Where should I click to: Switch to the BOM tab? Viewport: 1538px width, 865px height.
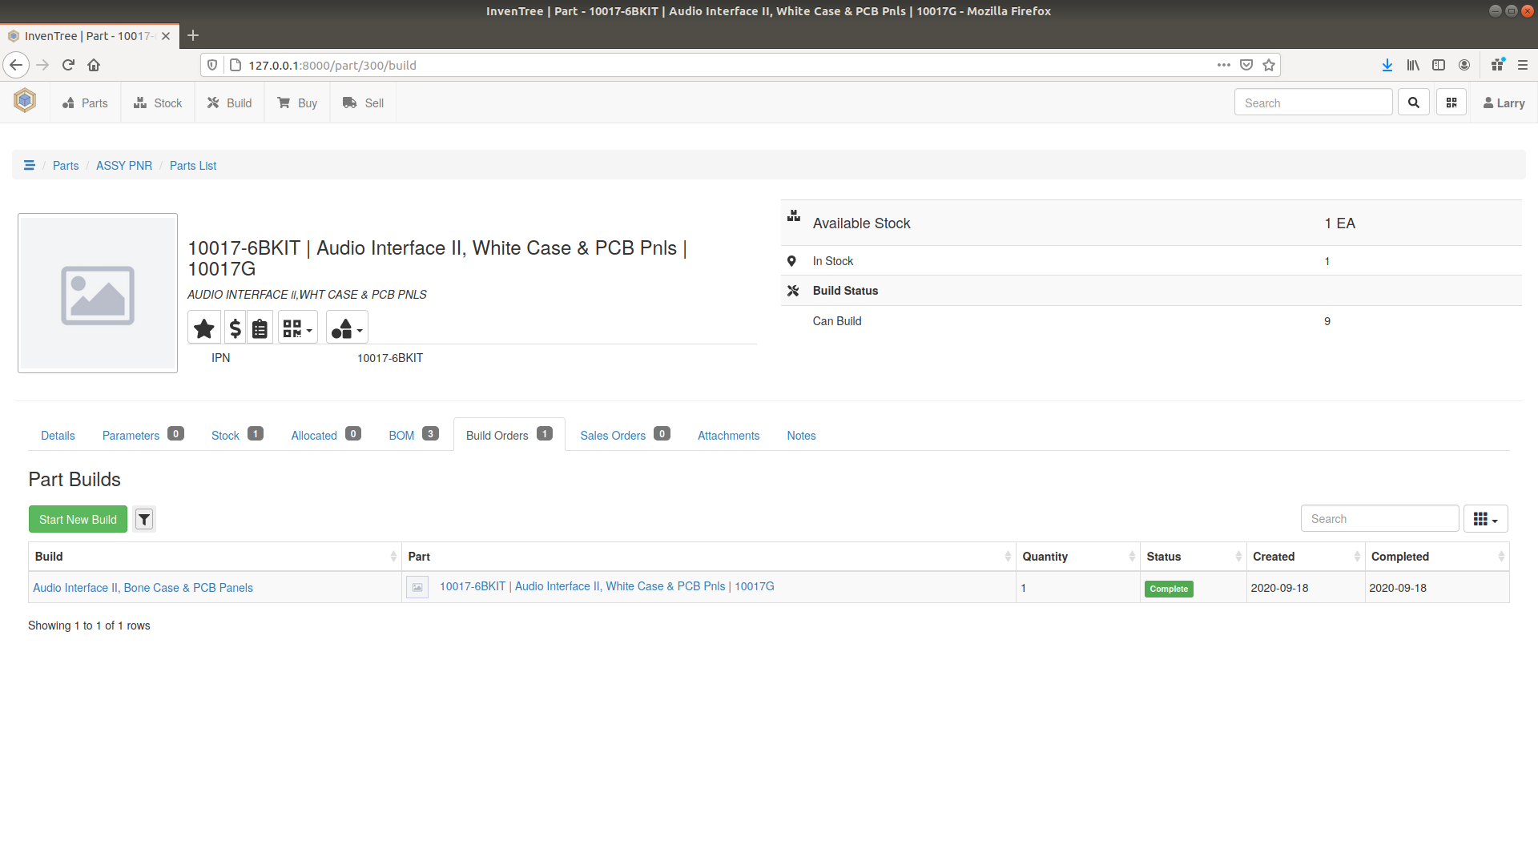[x=401, y=435]
